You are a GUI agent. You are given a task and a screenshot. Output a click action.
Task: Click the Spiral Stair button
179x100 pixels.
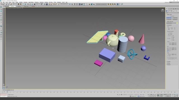(175, 19)
